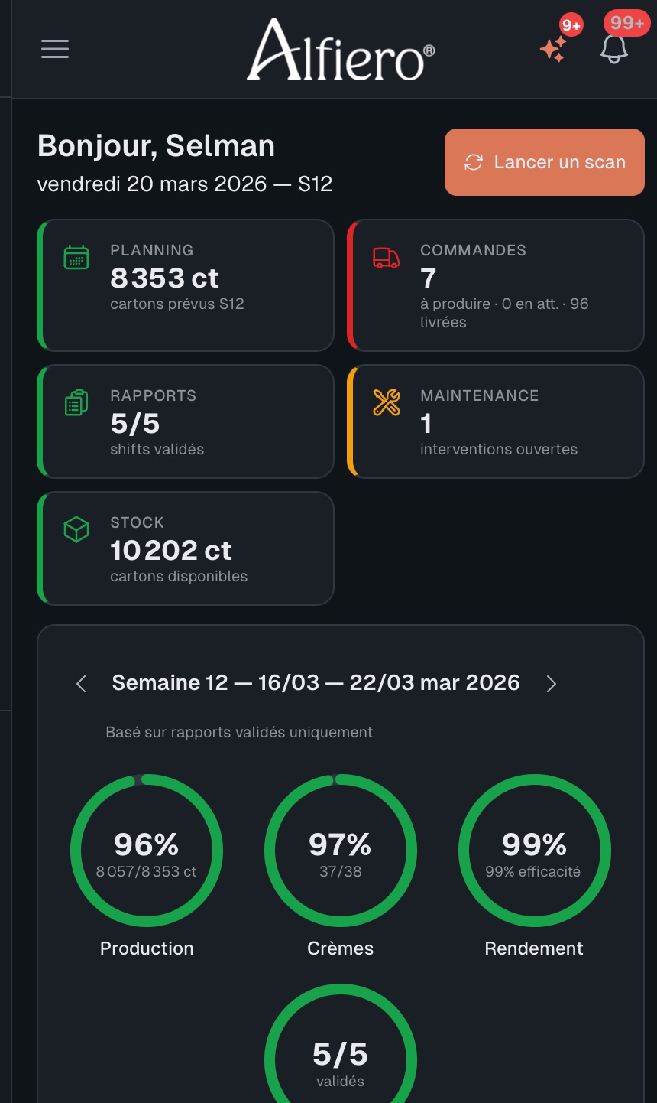Viewport: 657px width, 1103px height.
Task: Click the Production 96% progress ring
Action: (147, 851)
